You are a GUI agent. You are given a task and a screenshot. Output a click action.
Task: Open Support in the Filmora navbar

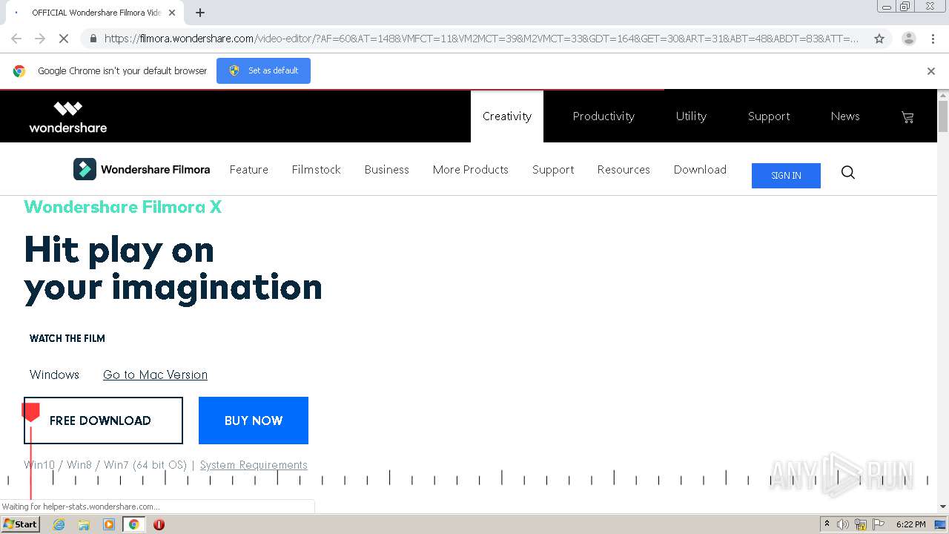tap(553, 170)
